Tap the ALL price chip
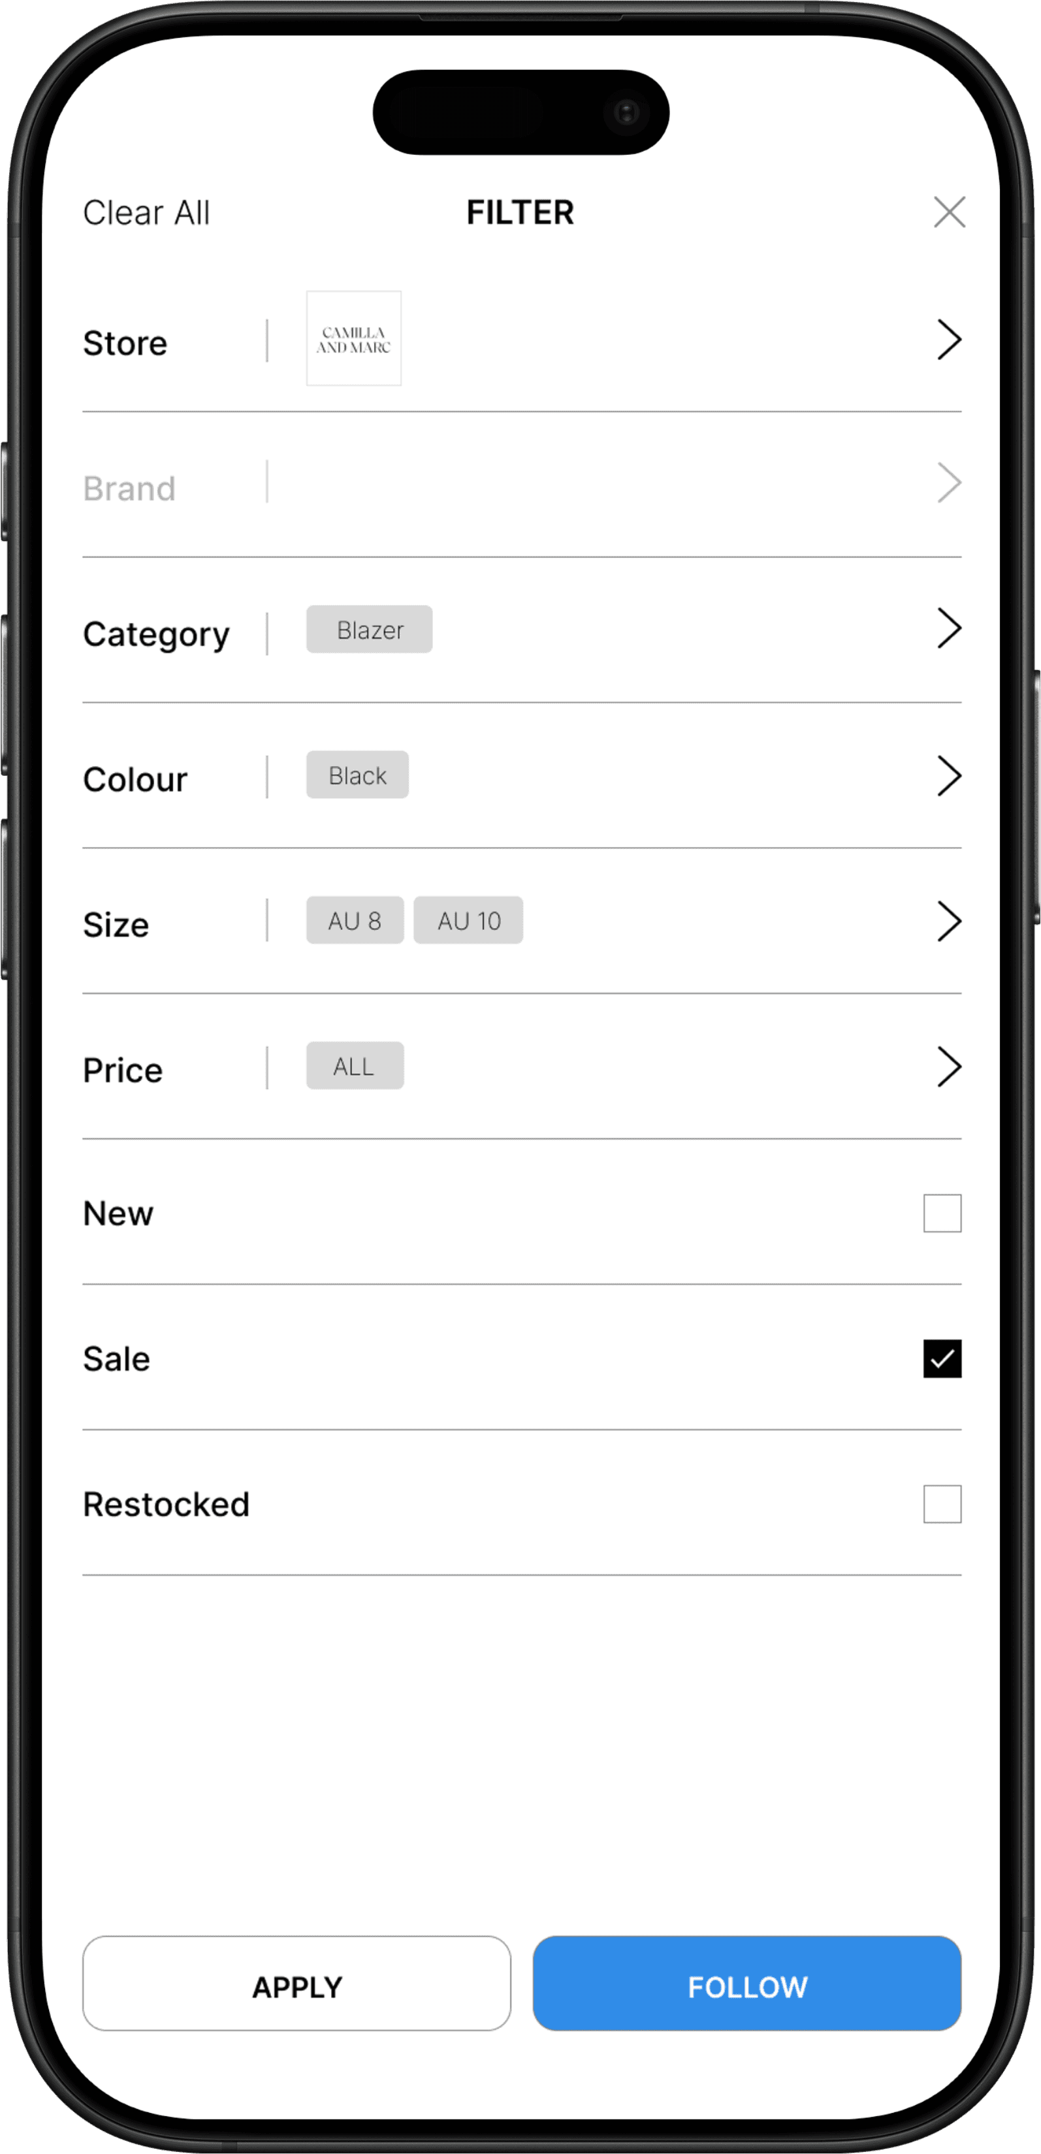1041x2154 pixels. [355, 1066]
